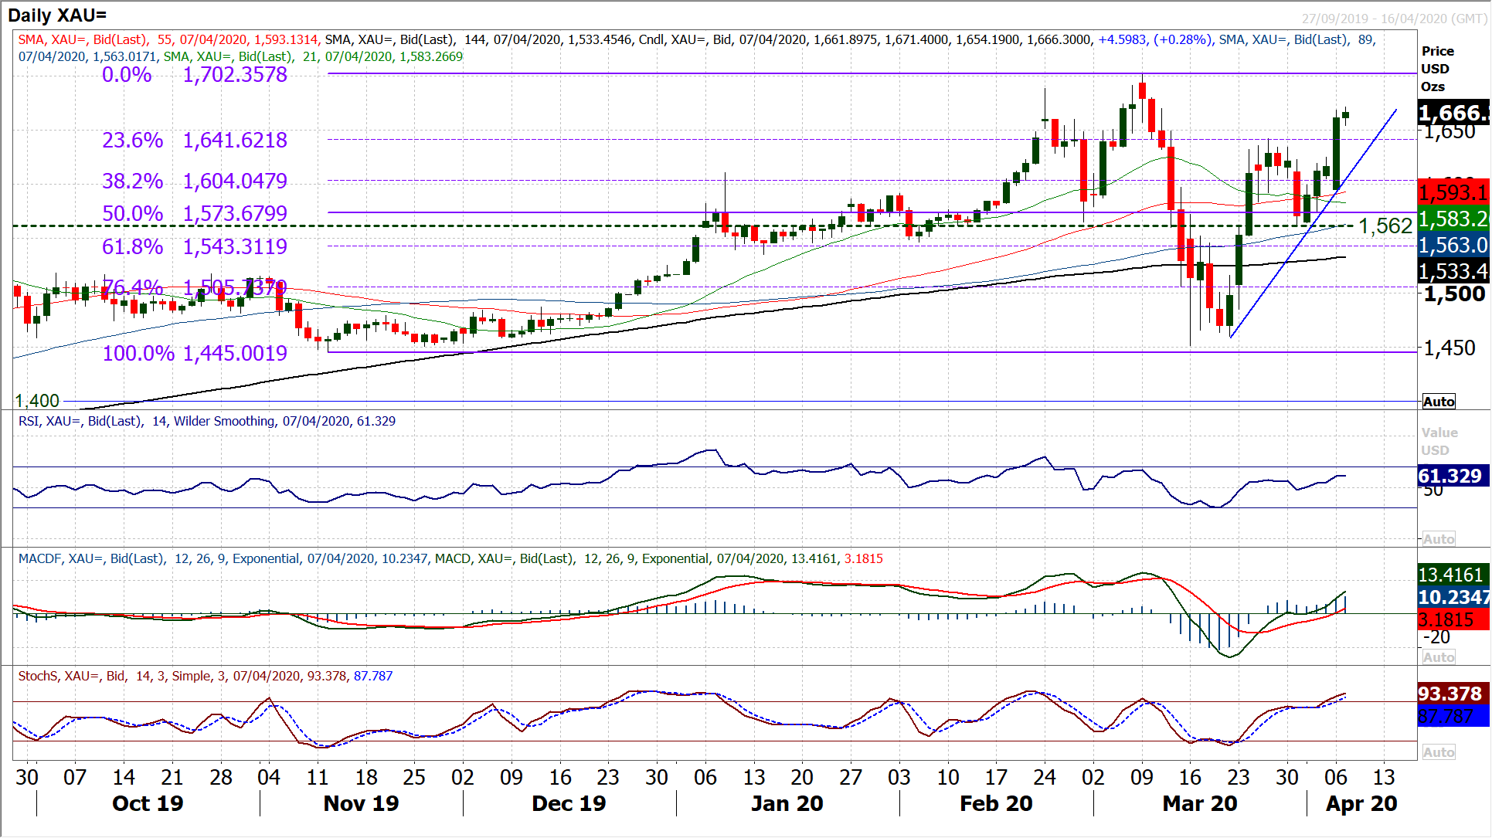Click the RSI indicator legend text
Image resolution: width=1492 pixels, height=838 pixels.
click(207, 422)
